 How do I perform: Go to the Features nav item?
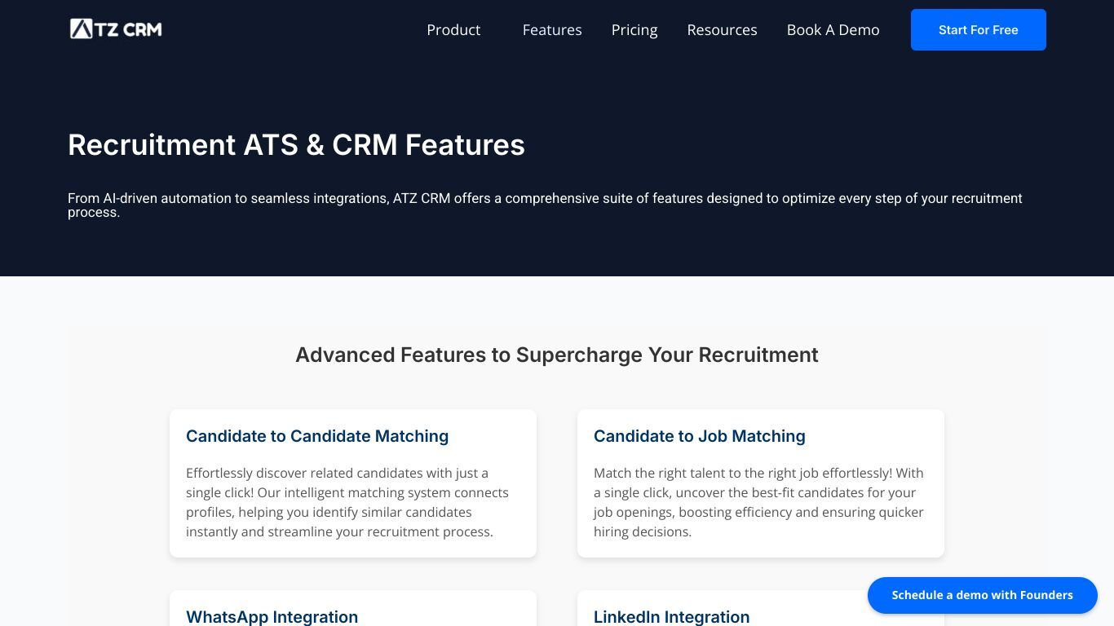(552, 30)
